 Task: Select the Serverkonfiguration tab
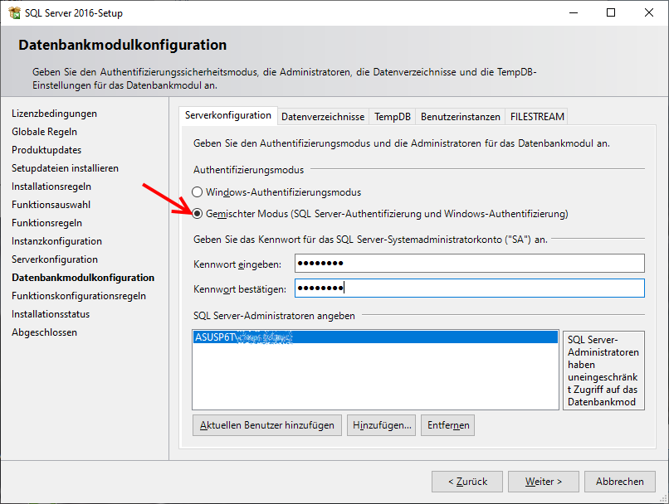coord(228,116)
